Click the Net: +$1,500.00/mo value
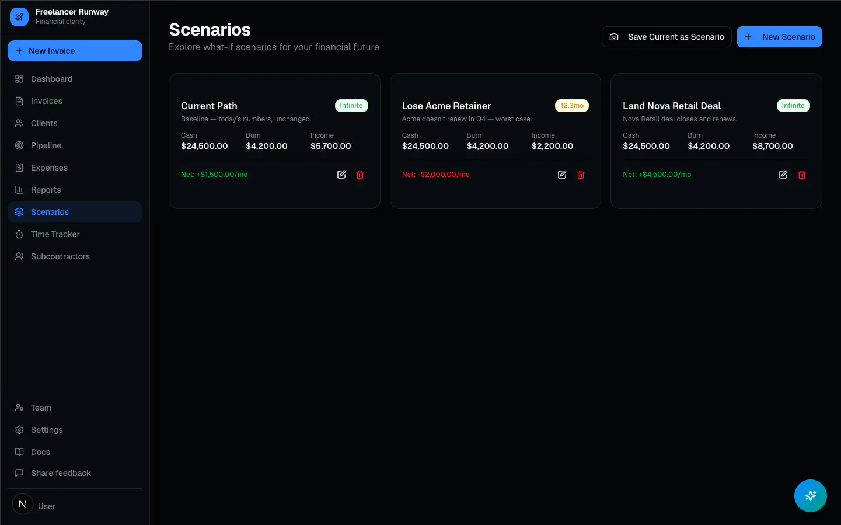 point(214,175)
